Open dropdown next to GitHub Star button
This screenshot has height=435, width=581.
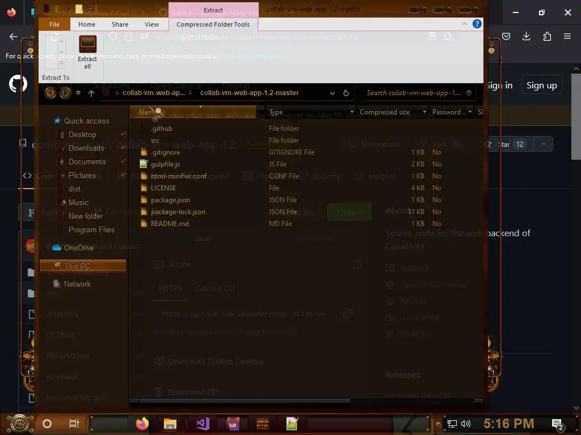point(544,144)
